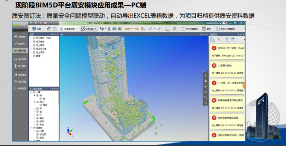The height and width of the screenshot is (146, 286).
Task: Click the zoom in magnifier in viewport toolbar
Action: click(205, 92)
